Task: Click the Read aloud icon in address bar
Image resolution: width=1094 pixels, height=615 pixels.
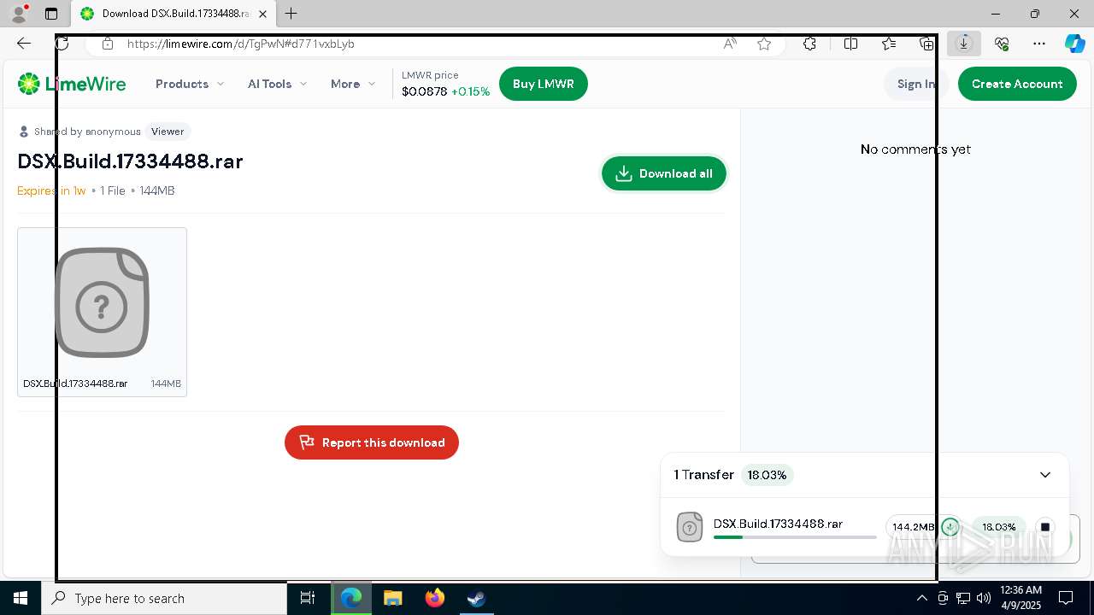Action: (x=730, y=44)
